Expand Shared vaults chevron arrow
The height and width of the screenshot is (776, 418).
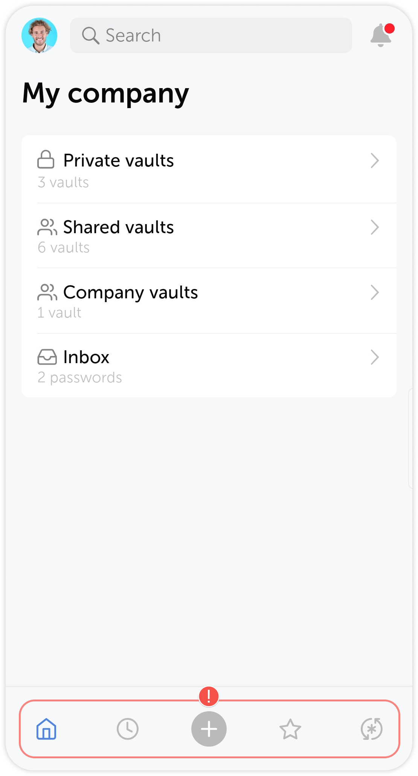click(375, 227)
